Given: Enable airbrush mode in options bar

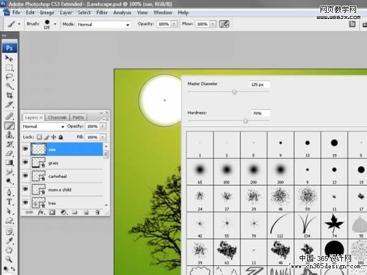Looking at the screenshot, I should pos(224,24).
